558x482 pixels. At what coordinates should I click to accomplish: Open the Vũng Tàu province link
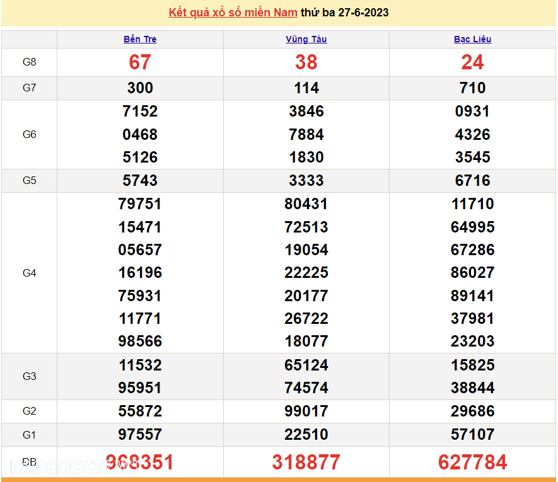[x=306, y=39]
